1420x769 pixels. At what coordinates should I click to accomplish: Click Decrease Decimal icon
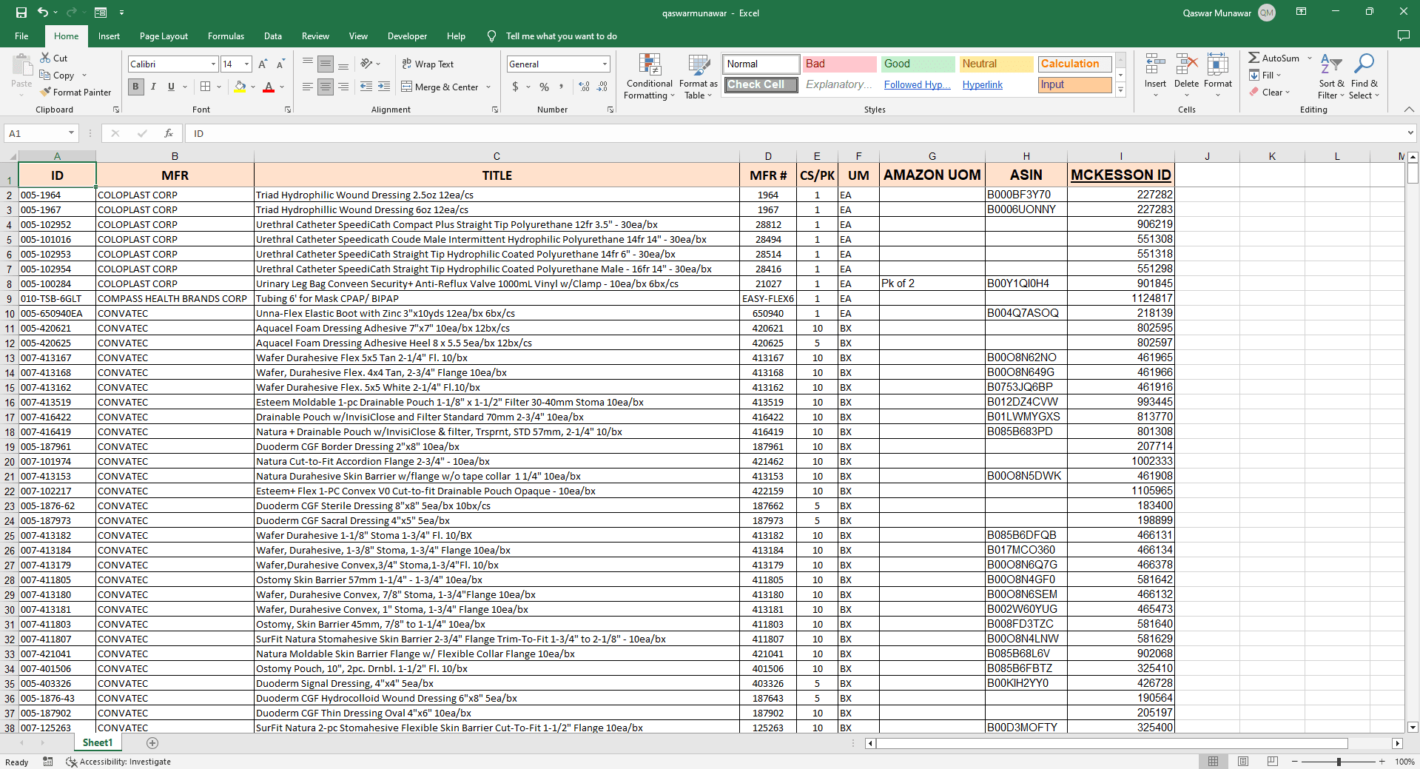click(602, 87)
